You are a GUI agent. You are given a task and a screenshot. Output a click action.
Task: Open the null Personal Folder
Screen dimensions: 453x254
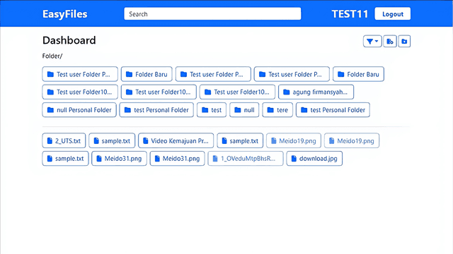(x=79, y=110)
